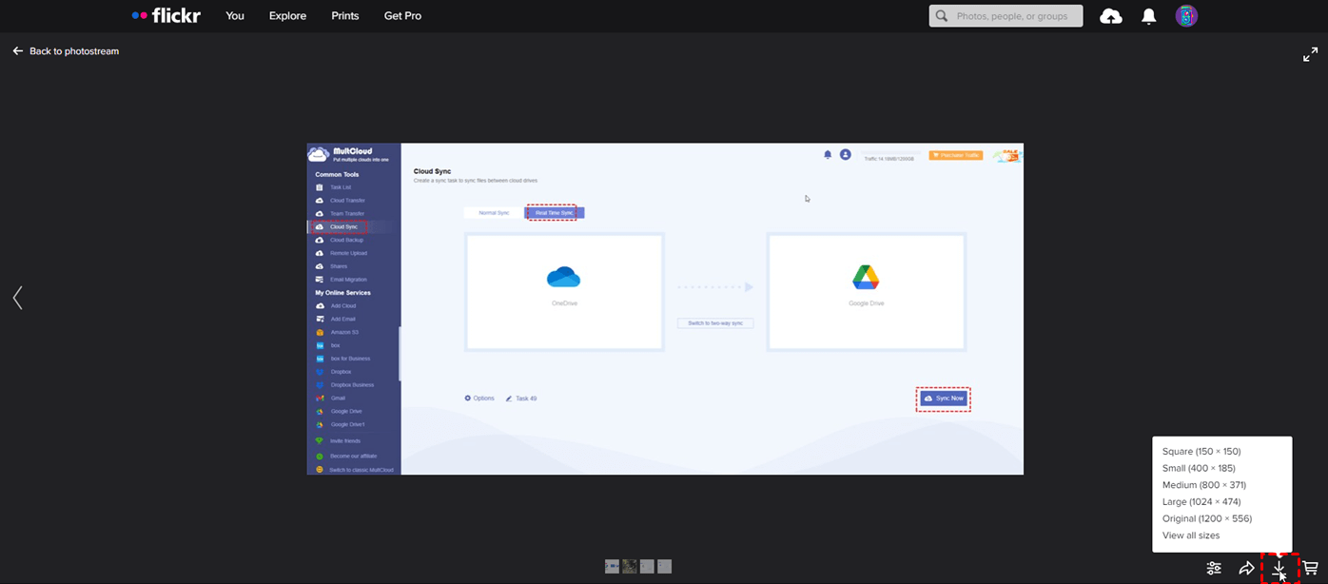Open the shopping cart buy icon

point(1310,568)
